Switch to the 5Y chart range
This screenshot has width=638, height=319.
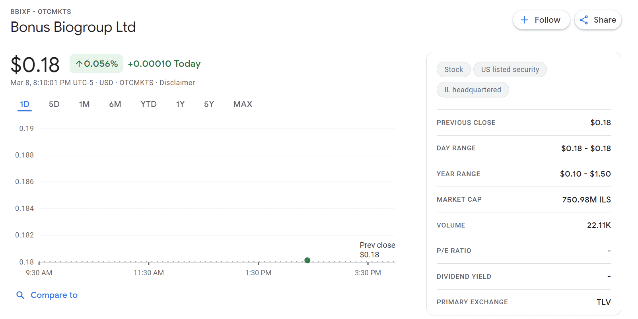(209, 104)
